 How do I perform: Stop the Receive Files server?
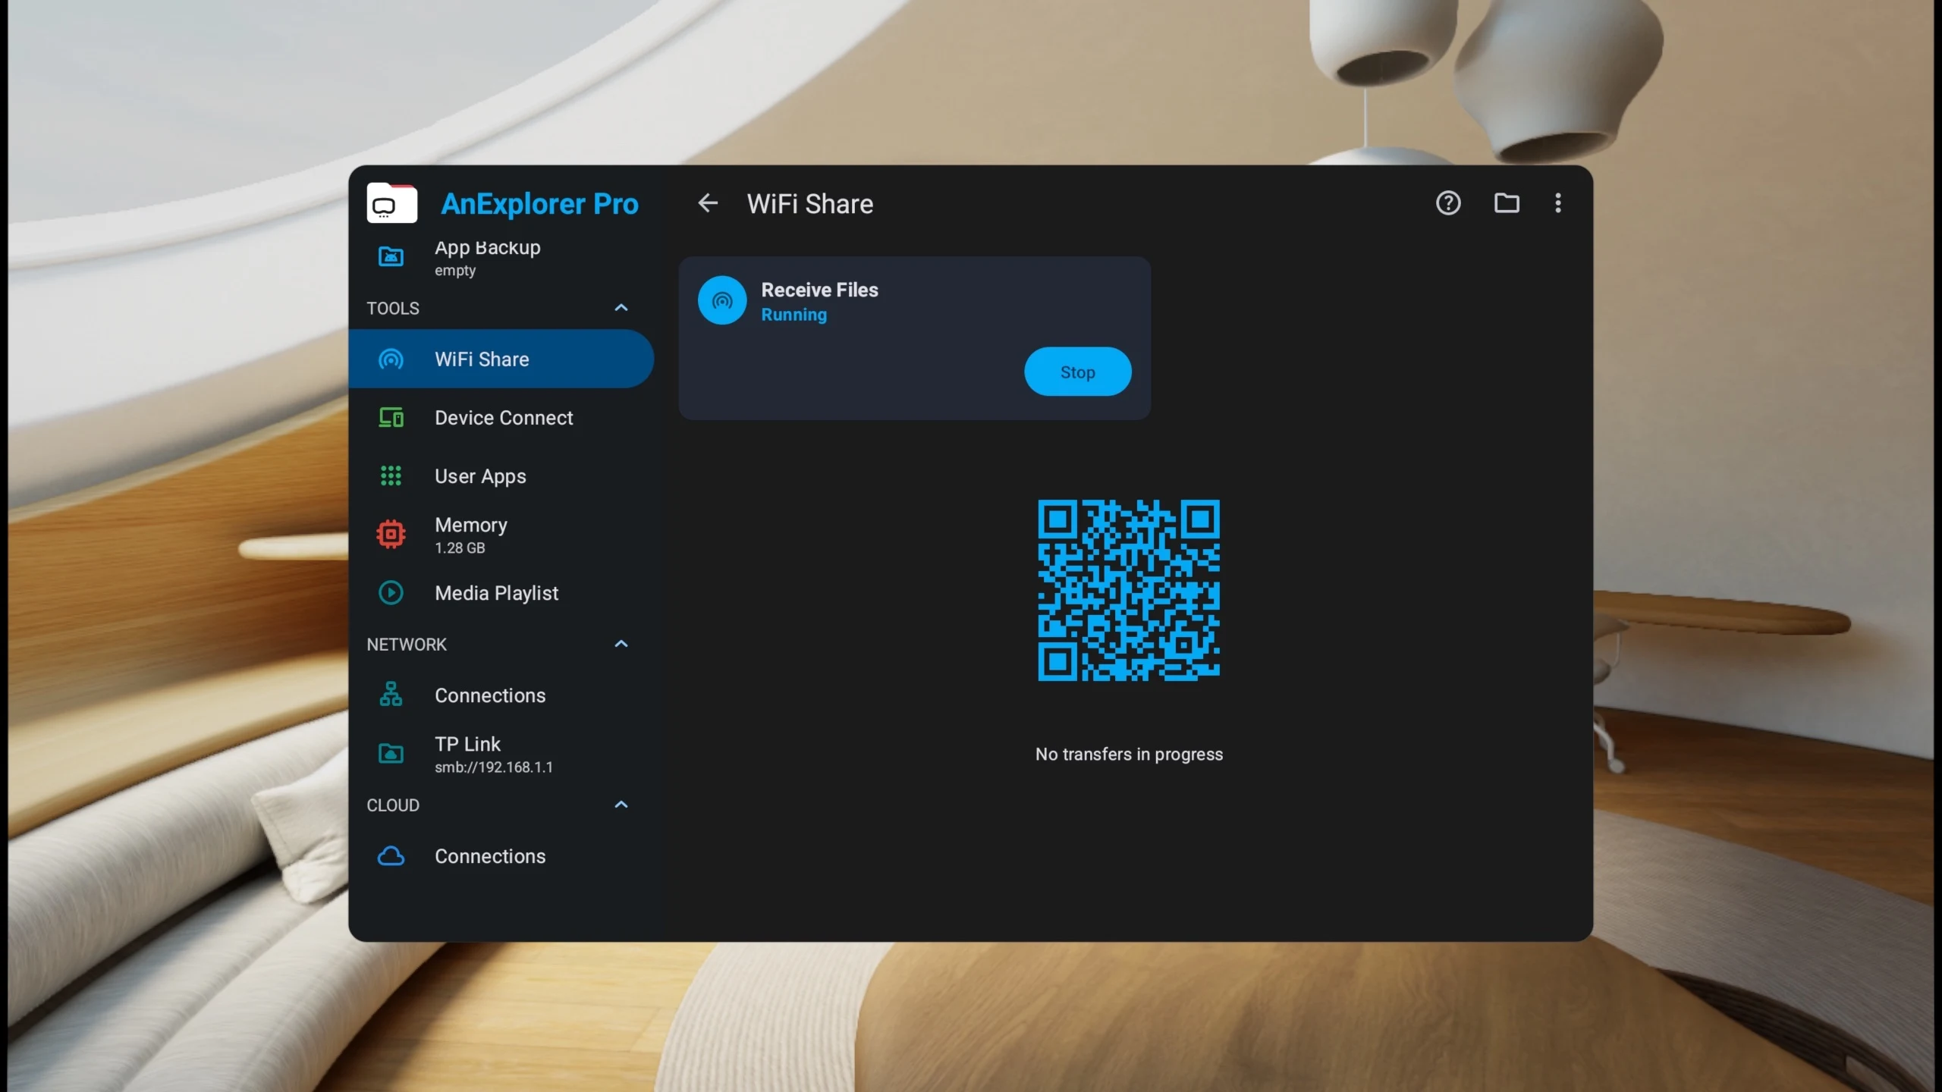1077,372
